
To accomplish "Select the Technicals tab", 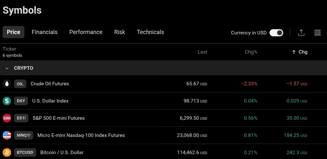I will point(151,32).
